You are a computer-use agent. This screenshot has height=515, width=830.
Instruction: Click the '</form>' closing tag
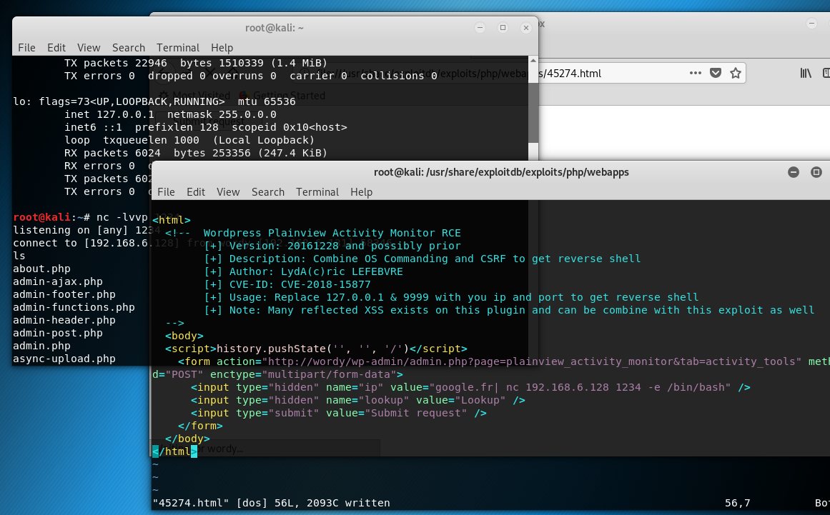(x=200, y=426)
